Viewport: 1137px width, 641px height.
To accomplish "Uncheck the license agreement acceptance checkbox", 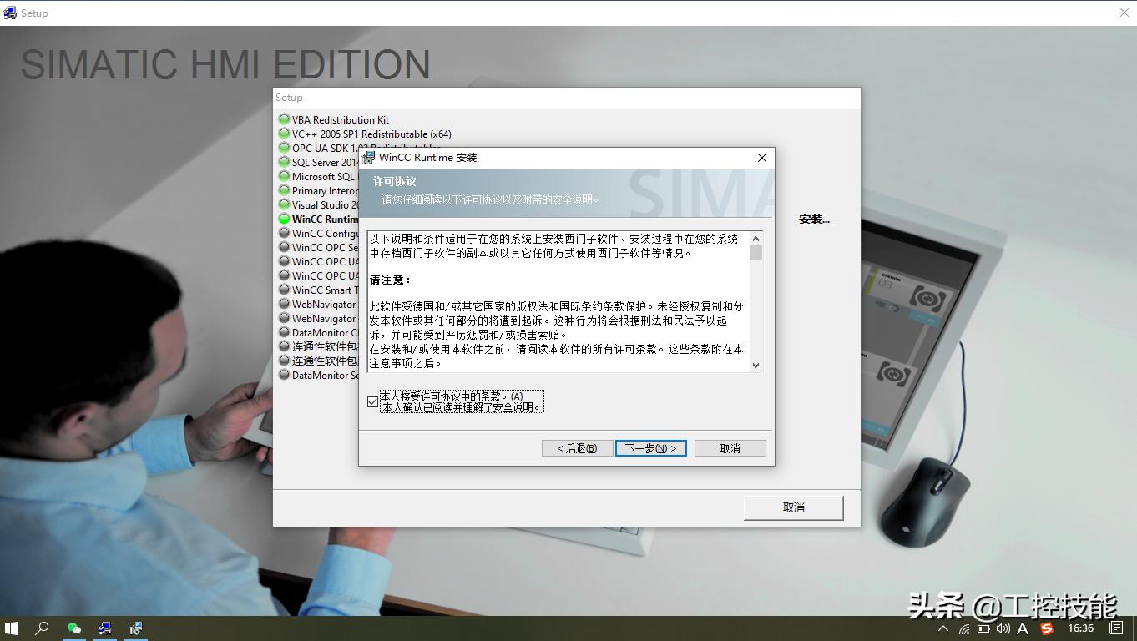I will tap(371, 402).
